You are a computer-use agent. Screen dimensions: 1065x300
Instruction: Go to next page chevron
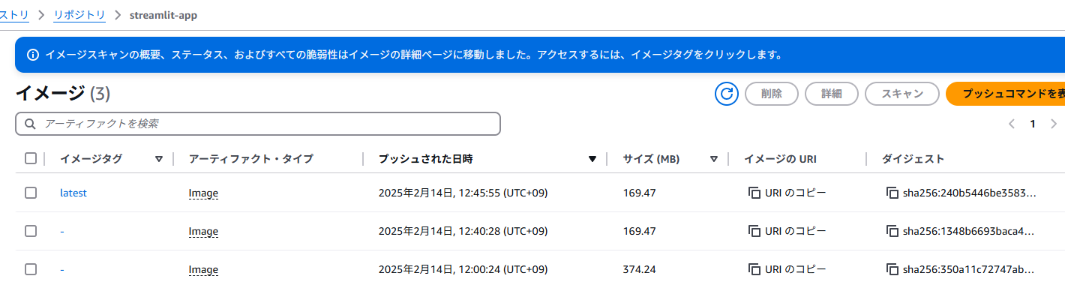tap(1054, 124)
